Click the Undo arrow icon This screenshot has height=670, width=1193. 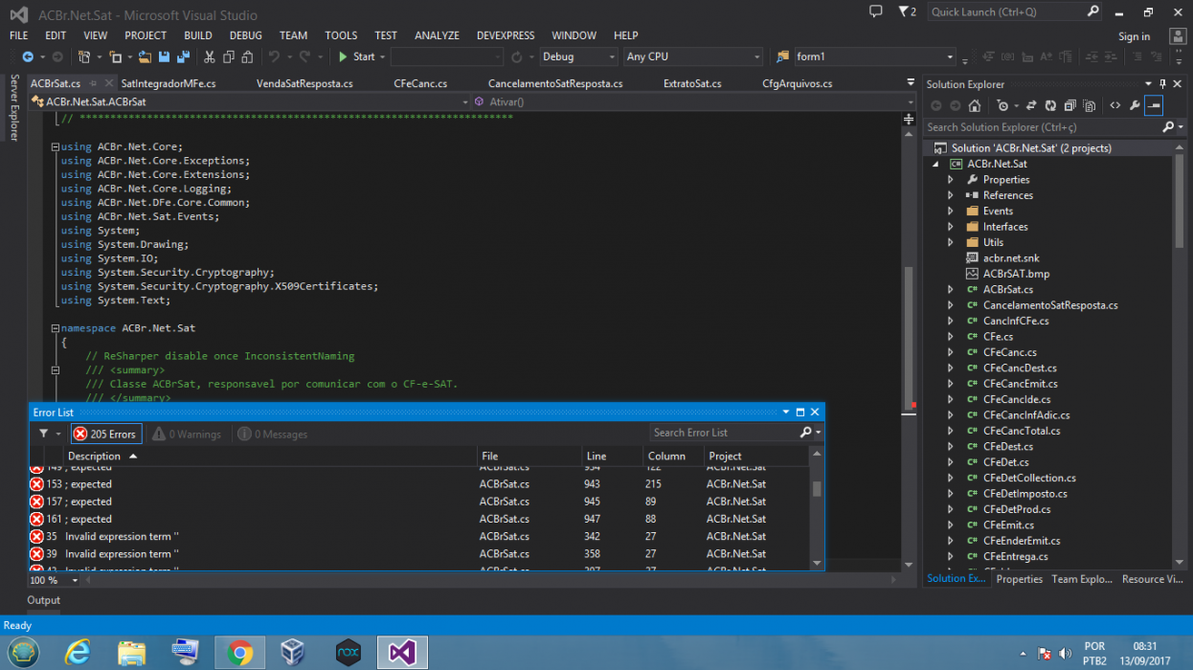pyautogui.click(x=275, y=57)
